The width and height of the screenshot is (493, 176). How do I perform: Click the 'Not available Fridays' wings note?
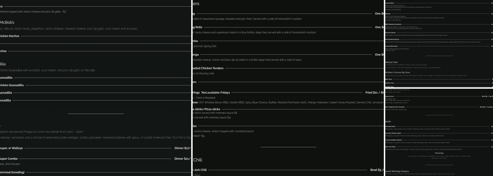pyautogui.click(x=215, y=93)
